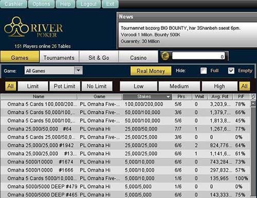Sort by the P/F column header
Viewport: 257px width, 198px height.
click(241, 97)
